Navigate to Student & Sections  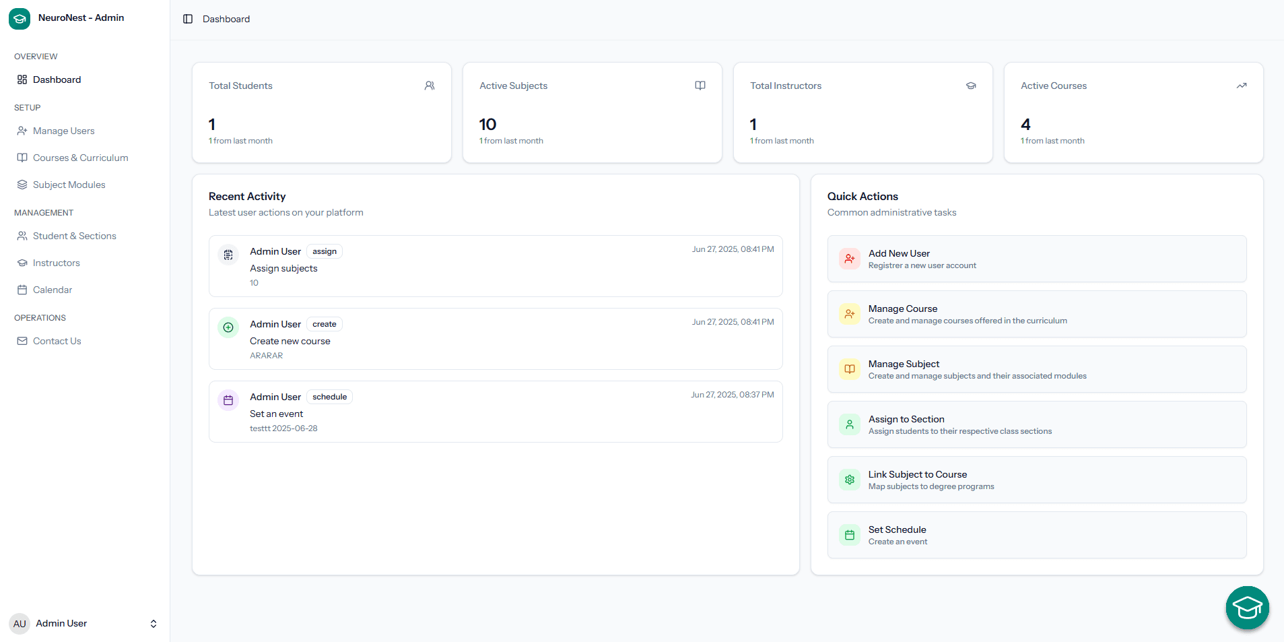click(x=74, y=236)
